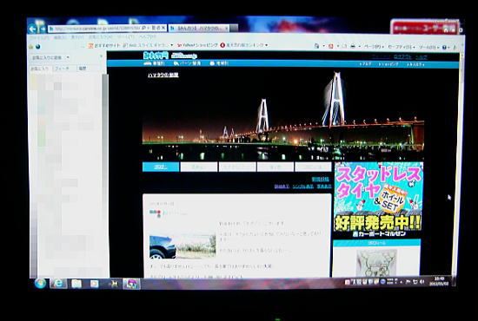Open the Yahoo!ショッピング favorites link

point(197,45)
